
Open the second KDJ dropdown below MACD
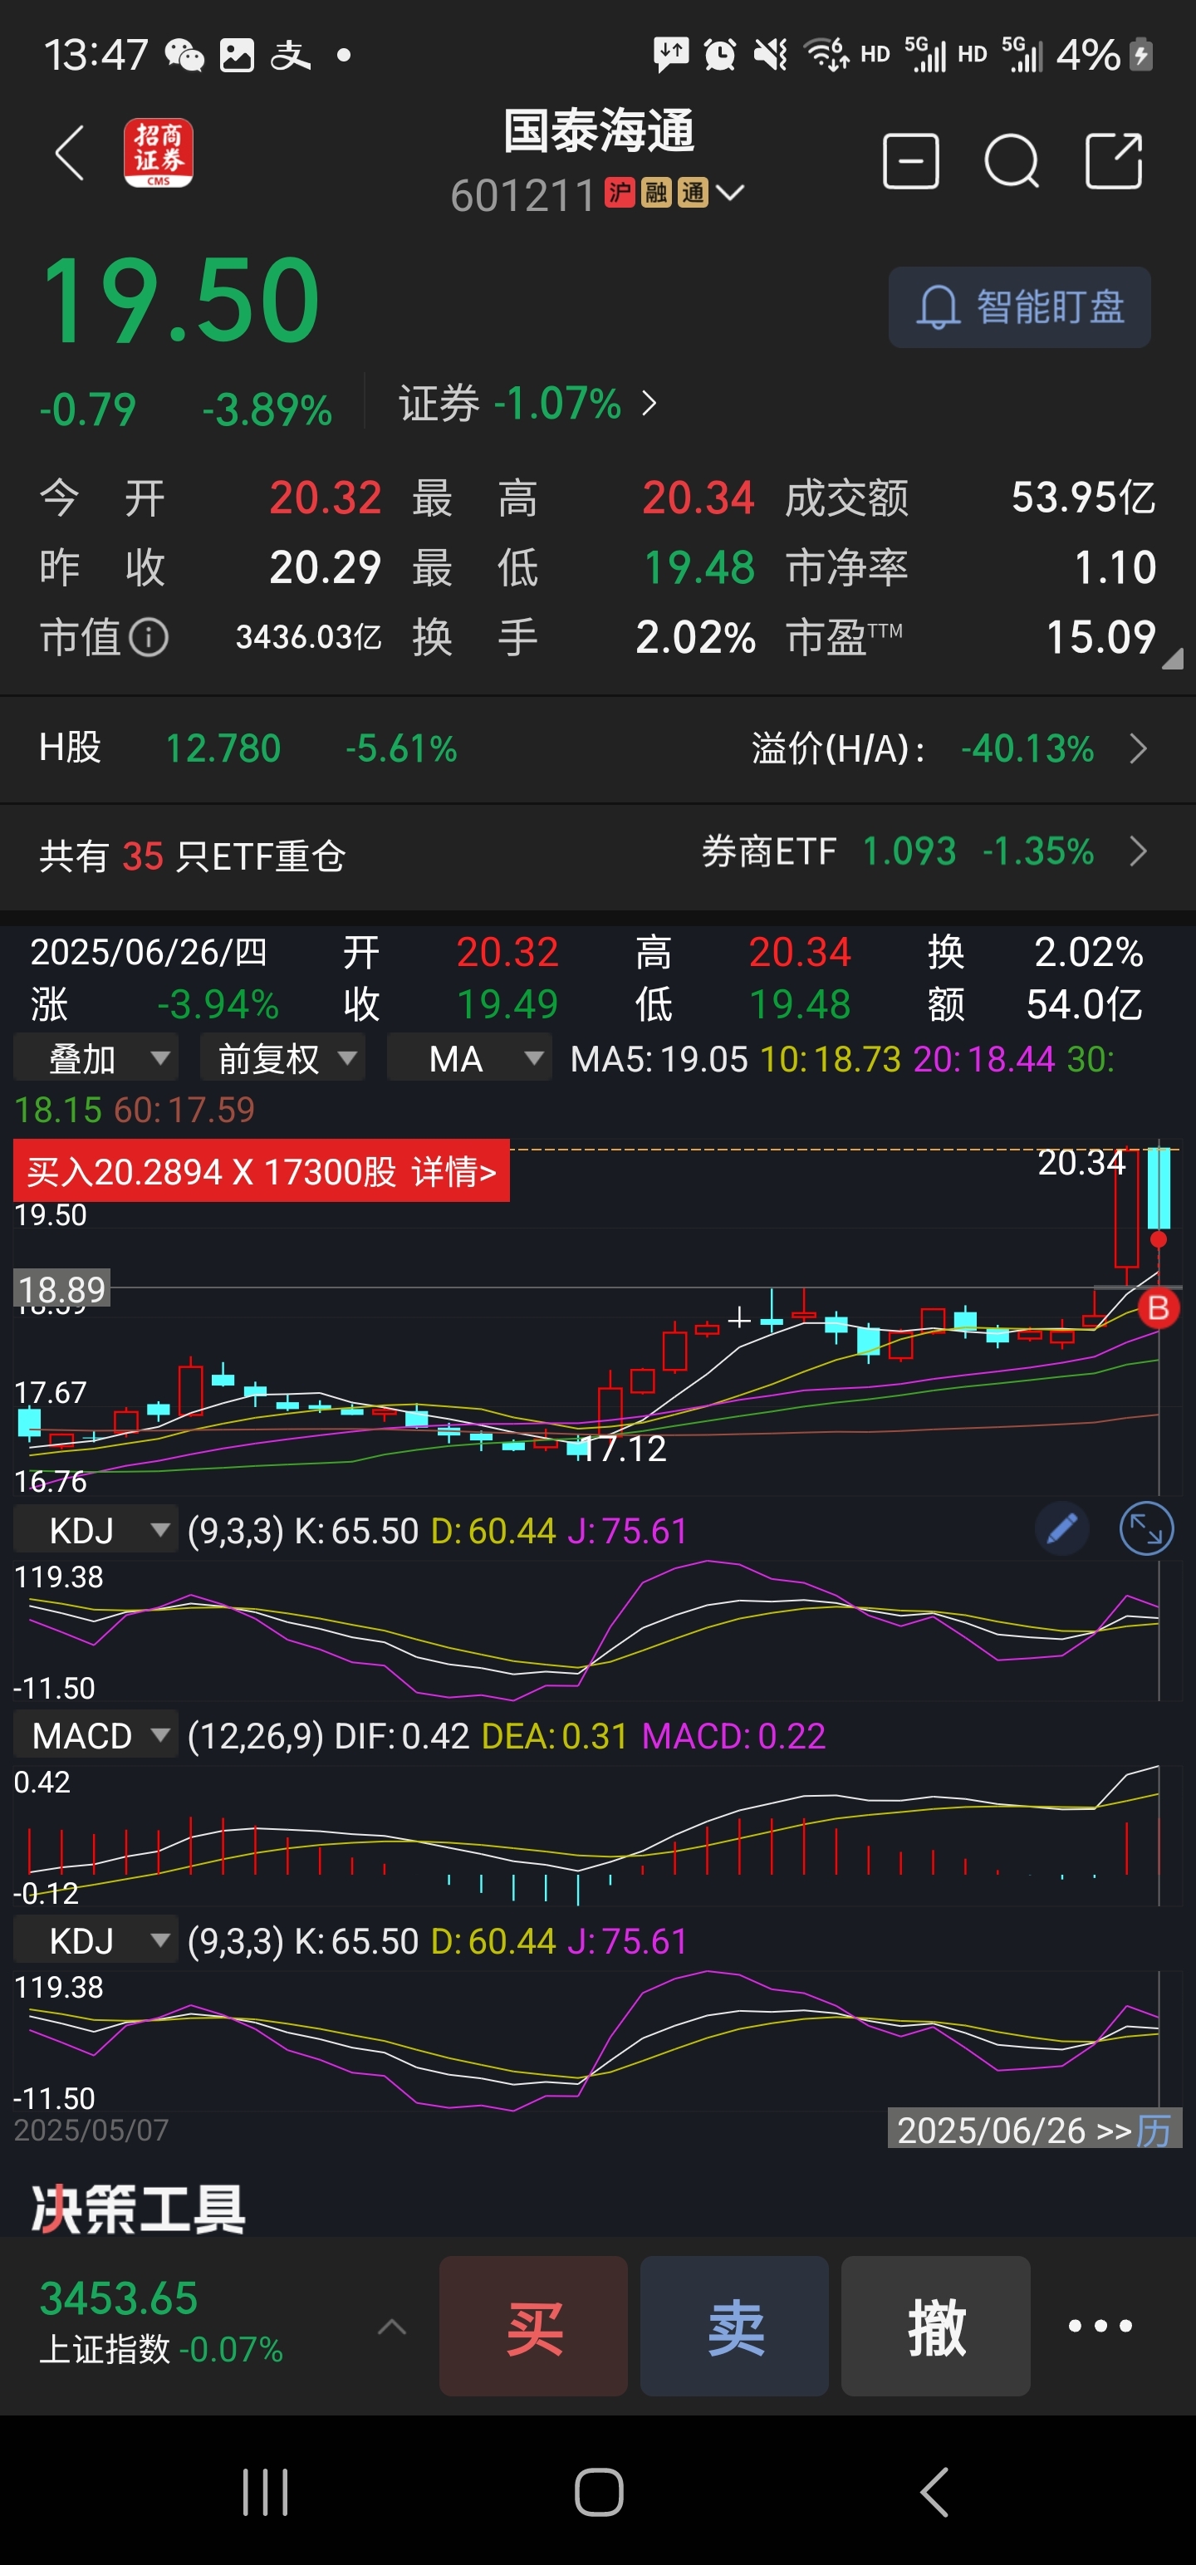coord(96,1940)
